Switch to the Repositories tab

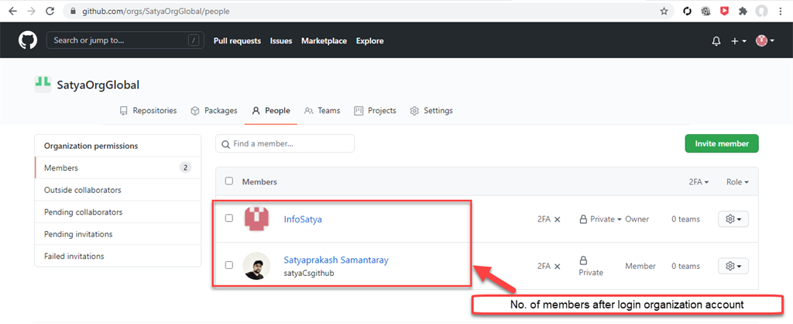[148, 110]
